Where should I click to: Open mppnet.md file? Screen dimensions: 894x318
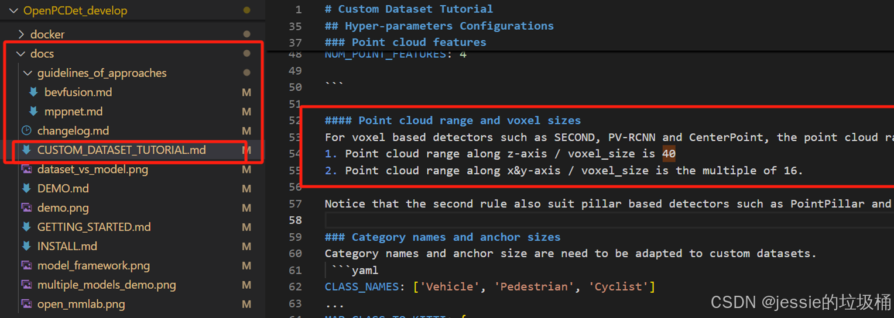pos(73,112)
